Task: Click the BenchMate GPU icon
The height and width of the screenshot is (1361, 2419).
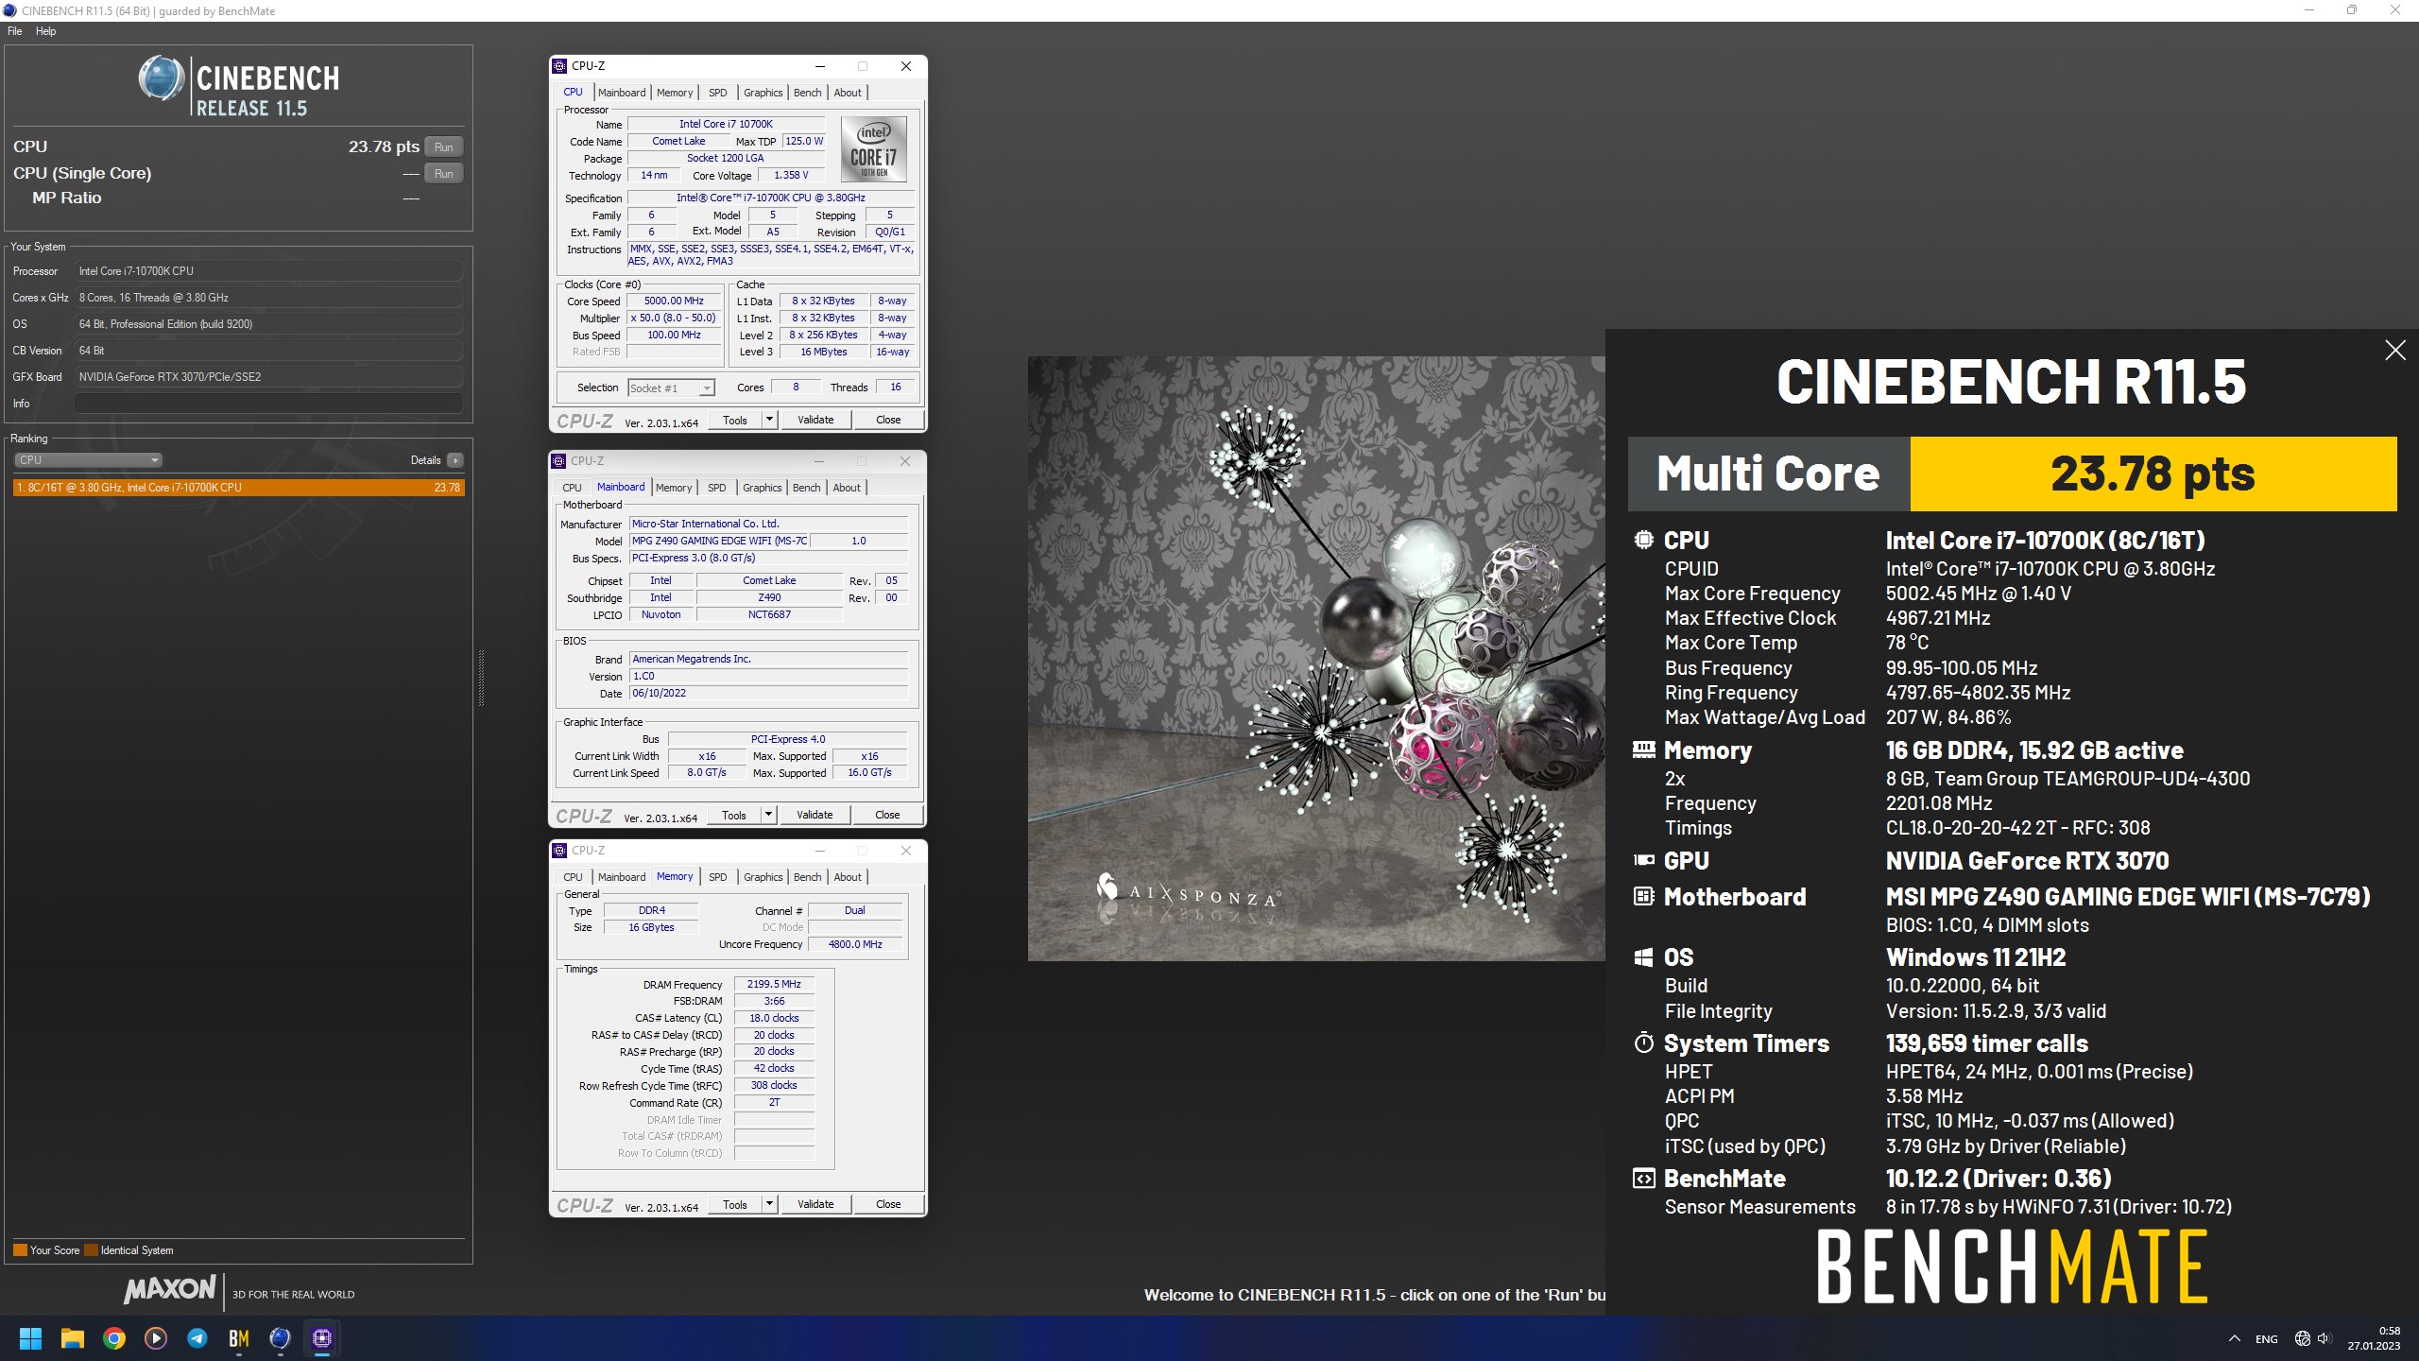Action: tap(1644, 860)
